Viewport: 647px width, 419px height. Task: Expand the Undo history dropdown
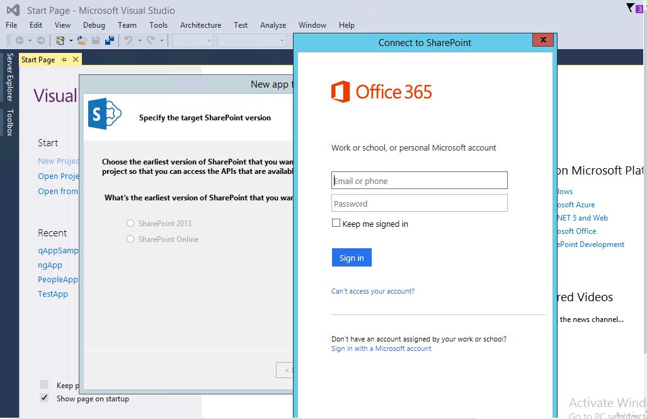tap(139, 40)
